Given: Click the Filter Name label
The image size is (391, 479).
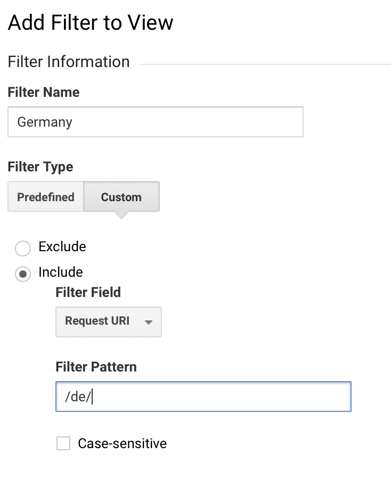Looking at the screenshot, I should (x=43, y=92).
